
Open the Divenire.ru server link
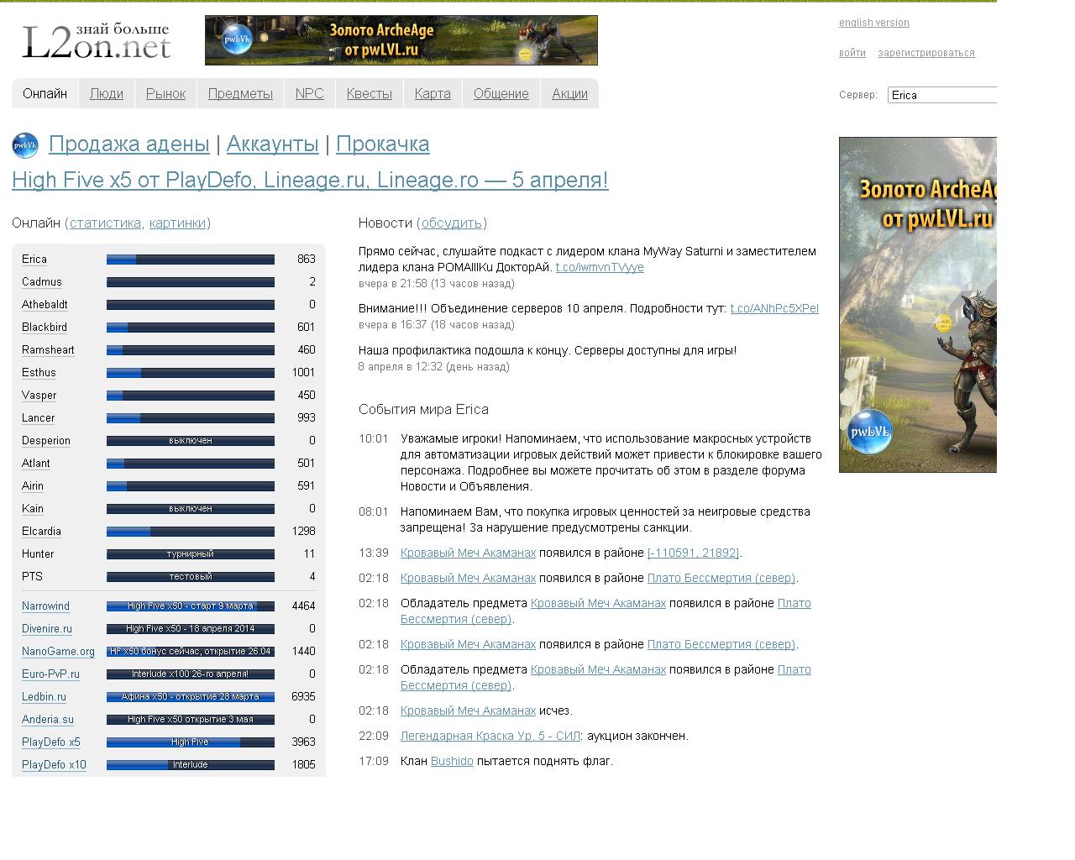(47, 629)
